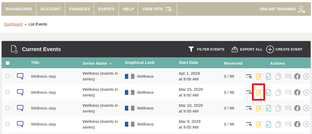Click the Online Training user settings icon

point(301,9)
